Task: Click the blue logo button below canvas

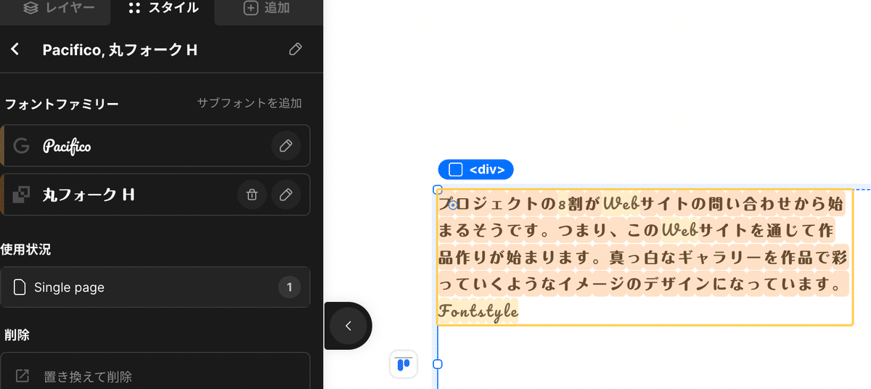Action: pyautogui.click(x=404, y=364)
